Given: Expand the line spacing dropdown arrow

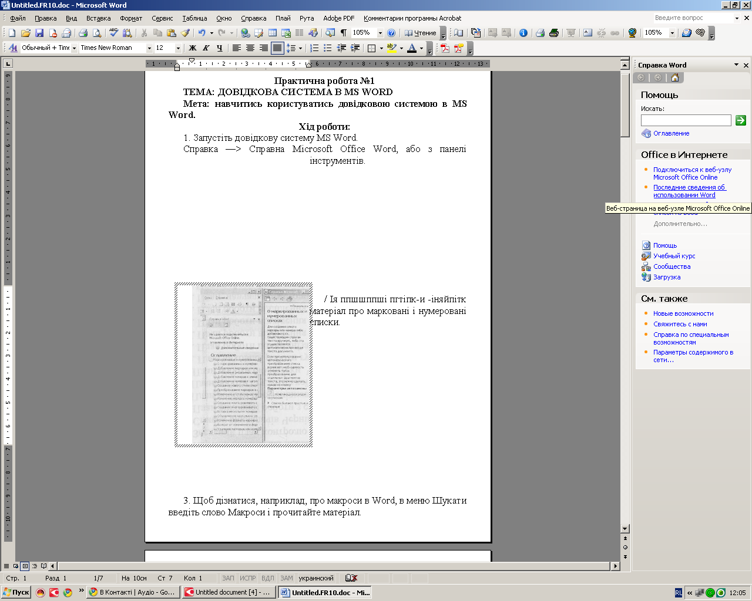Looking at the screenshot, I should [300, 48].
